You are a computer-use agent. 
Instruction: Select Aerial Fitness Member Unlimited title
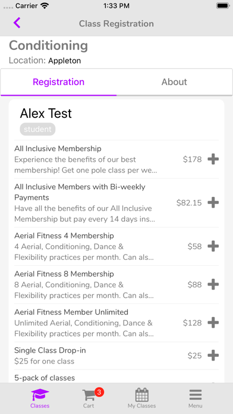71,312
